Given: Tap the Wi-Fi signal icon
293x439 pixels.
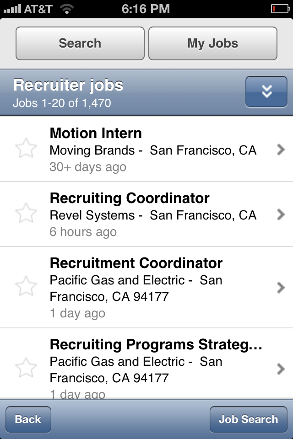Looking at the screenshot, I should point(67,9).
